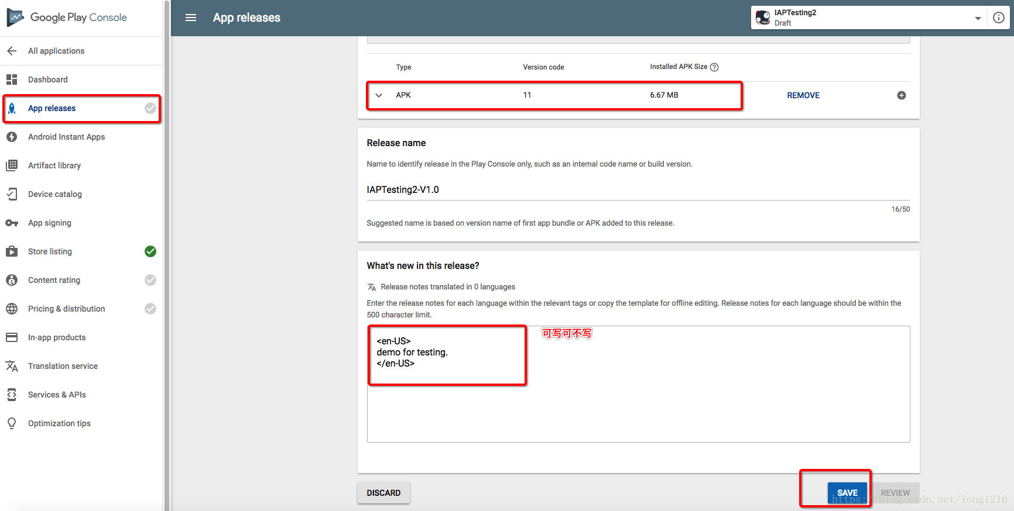
Task: Click the version code 11 cell
Action: (x=527, y=95)
